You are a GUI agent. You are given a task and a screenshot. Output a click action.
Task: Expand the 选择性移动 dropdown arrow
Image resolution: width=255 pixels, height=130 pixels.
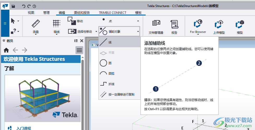96,32
